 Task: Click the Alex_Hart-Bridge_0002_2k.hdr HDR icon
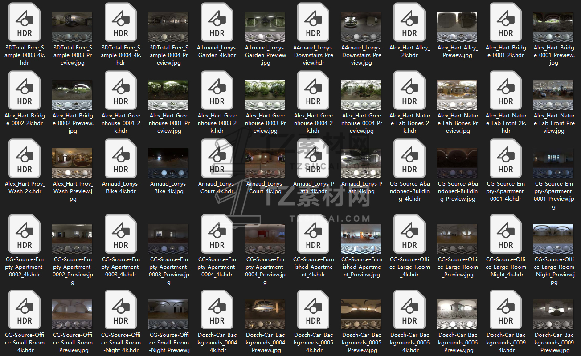[x=25, y=90]
